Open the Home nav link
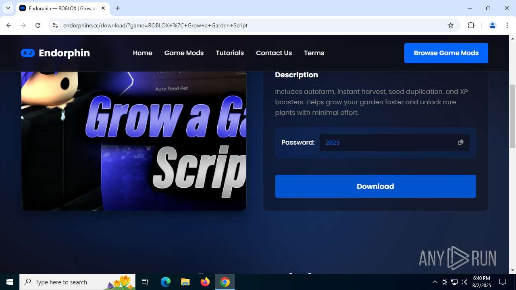516x290 pixels. [x=143, y=53]
